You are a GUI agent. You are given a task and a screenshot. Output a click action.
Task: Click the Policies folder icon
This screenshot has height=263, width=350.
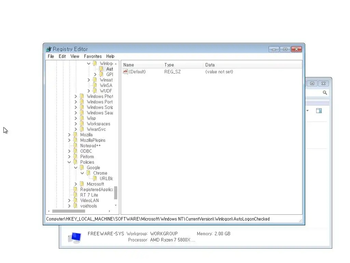click(76, 162)
